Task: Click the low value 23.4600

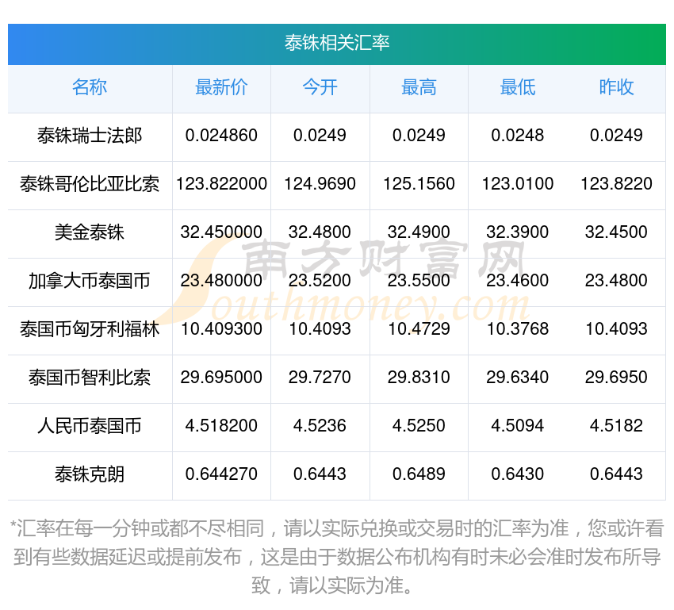Action: (x=518, y=281)
